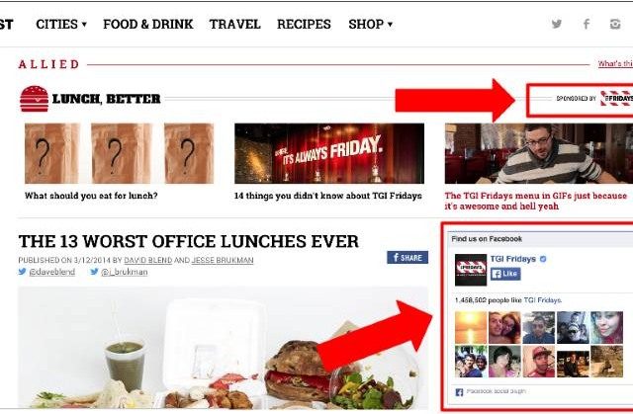Click the TGI Fridays Facebook page avatar
The image size is (633, 414).
(x=471, y=270)
